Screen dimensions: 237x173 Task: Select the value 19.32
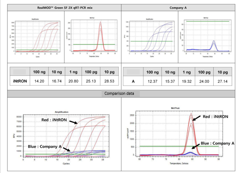coord(187,82)
